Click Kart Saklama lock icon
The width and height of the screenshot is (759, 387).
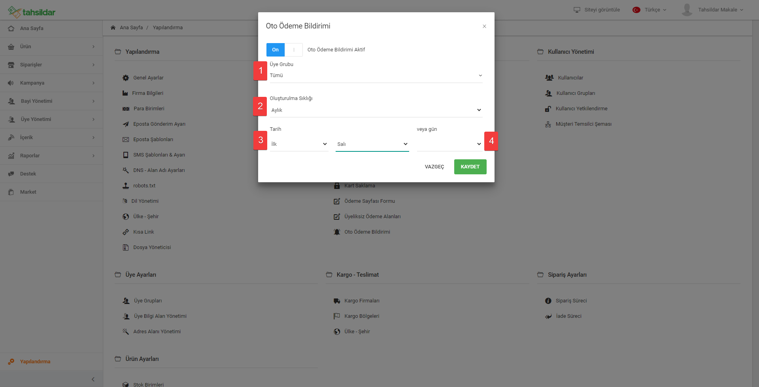click(337, 186)
